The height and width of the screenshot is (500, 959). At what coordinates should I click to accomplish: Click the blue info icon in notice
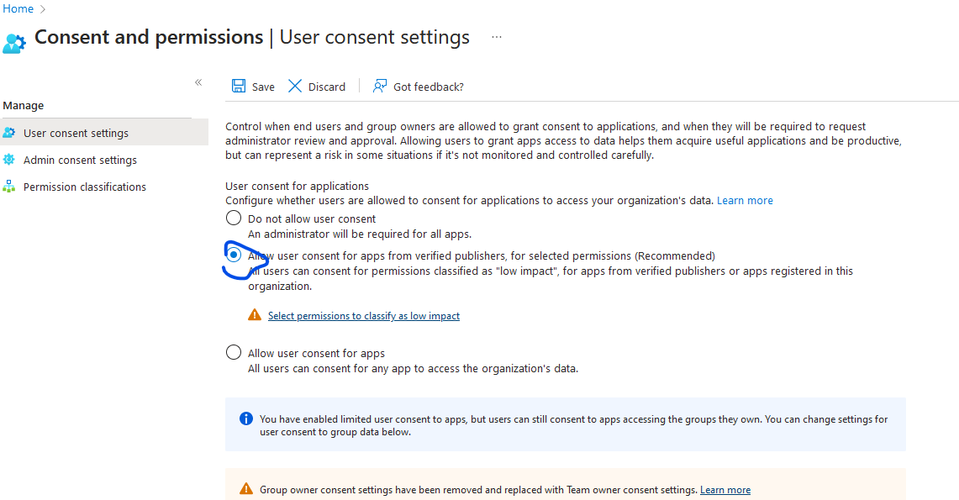pos(246,418)
